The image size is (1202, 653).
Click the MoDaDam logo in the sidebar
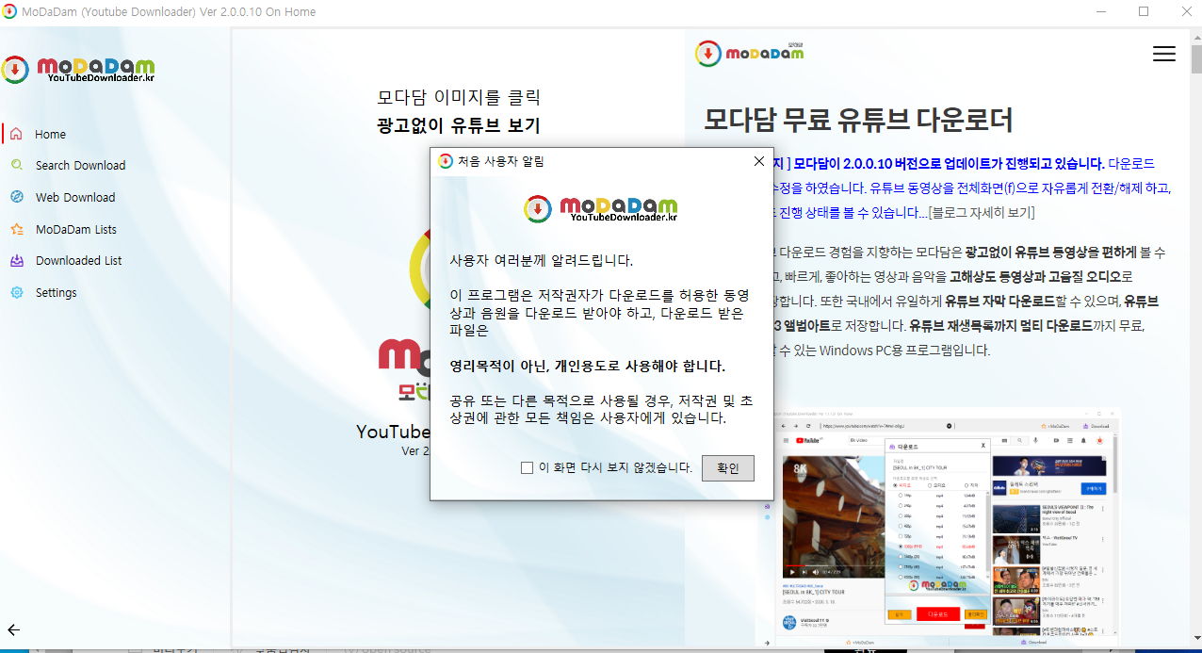tap(78, 70)
